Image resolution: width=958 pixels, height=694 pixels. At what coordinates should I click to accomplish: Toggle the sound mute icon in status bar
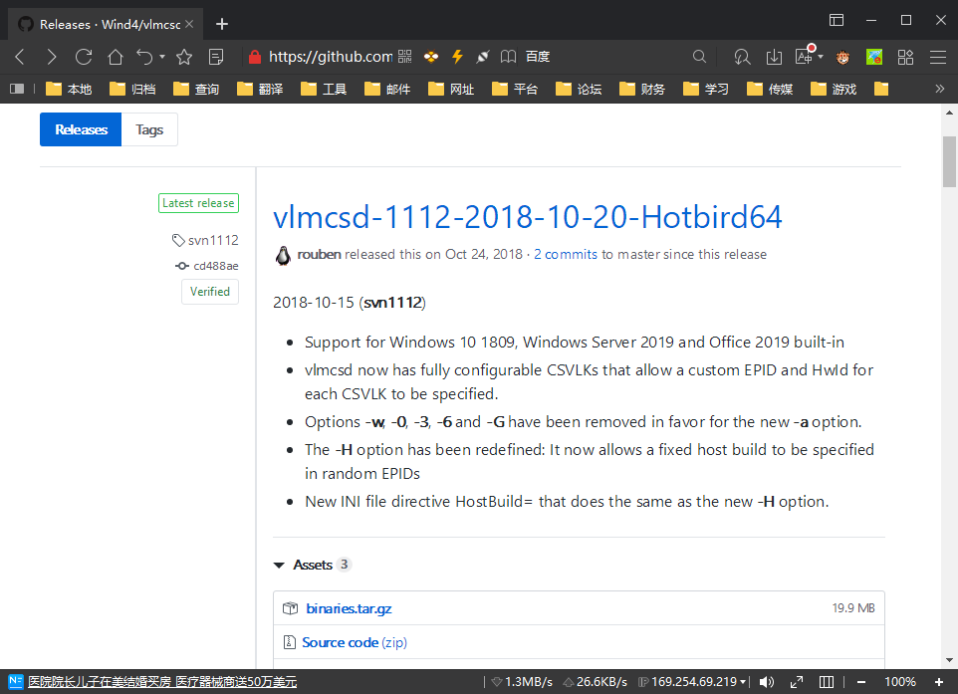[x=767, y=682]
